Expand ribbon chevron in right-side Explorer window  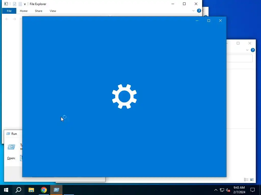click(247, 50)
